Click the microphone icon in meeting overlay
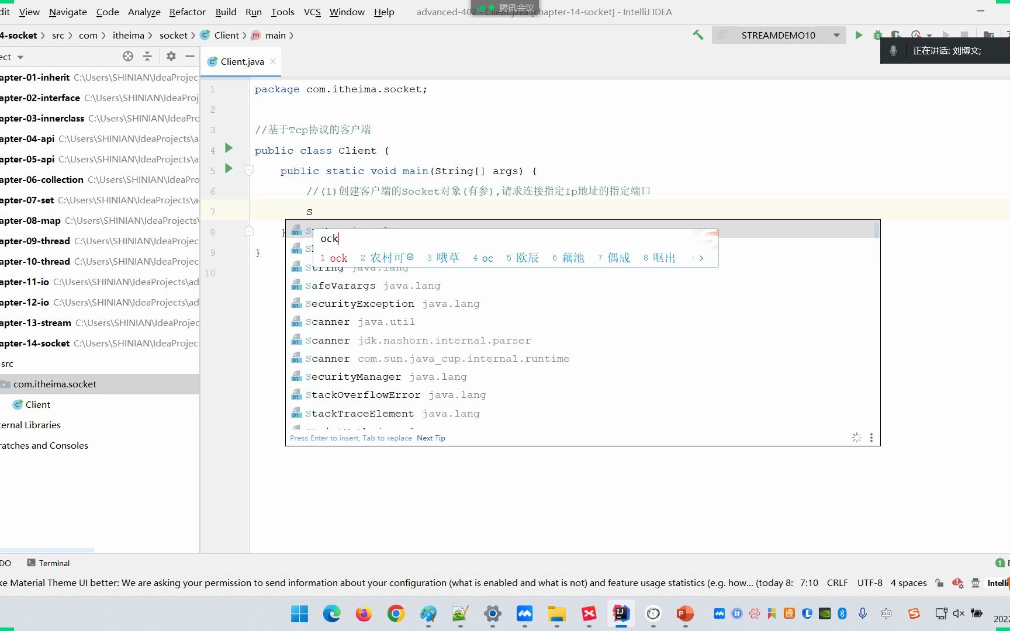 tap(893, 51)
